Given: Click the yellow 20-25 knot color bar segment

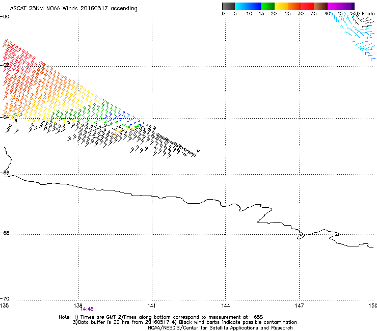Looking at the screenshot, I should click(x=281, y=6).
